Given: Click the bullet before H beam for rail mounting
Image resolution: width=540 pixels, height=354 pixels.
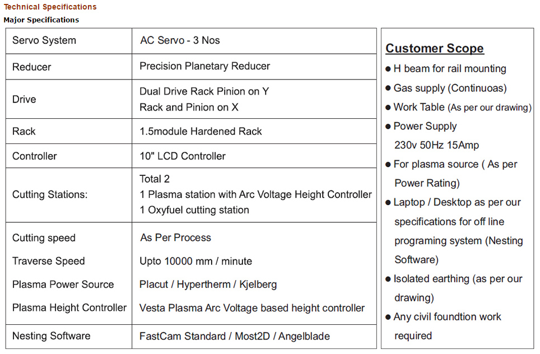Looking at the screenshot, I should click(388, 69).
